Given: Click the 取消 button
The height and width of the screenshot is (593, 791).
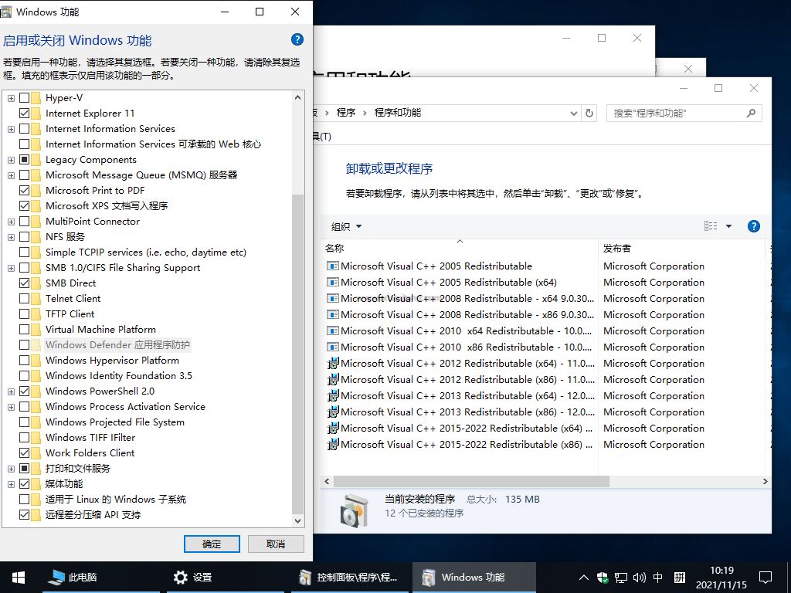Looking at the screenshot, I should (276, 544).
